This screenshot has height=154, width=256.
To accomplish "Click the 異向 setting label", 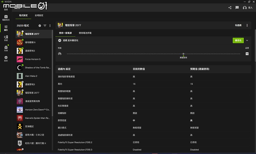I will (60, 84).
